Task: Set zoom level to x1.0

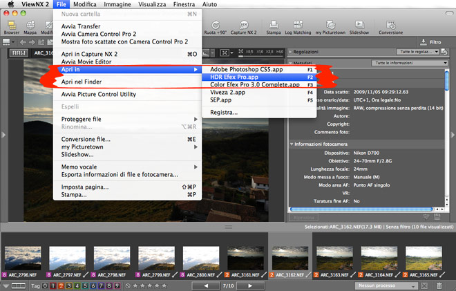Action: click(x=260, y=52)
